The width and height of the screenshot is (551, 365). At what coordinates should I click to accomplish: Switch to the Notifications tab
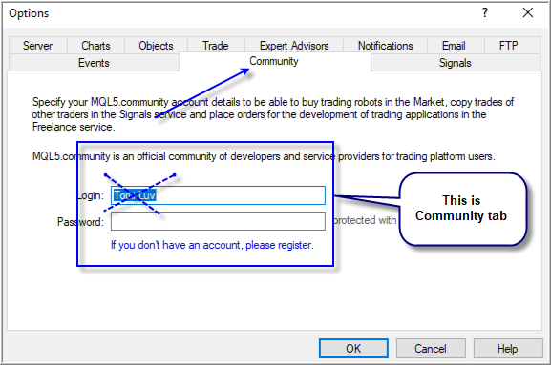click(x=385, y=45)
